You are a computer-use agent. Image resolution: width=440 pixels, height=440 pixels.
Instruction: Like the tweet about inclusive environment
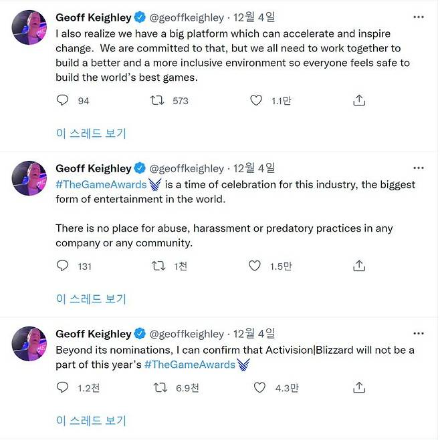pos(255,100)
